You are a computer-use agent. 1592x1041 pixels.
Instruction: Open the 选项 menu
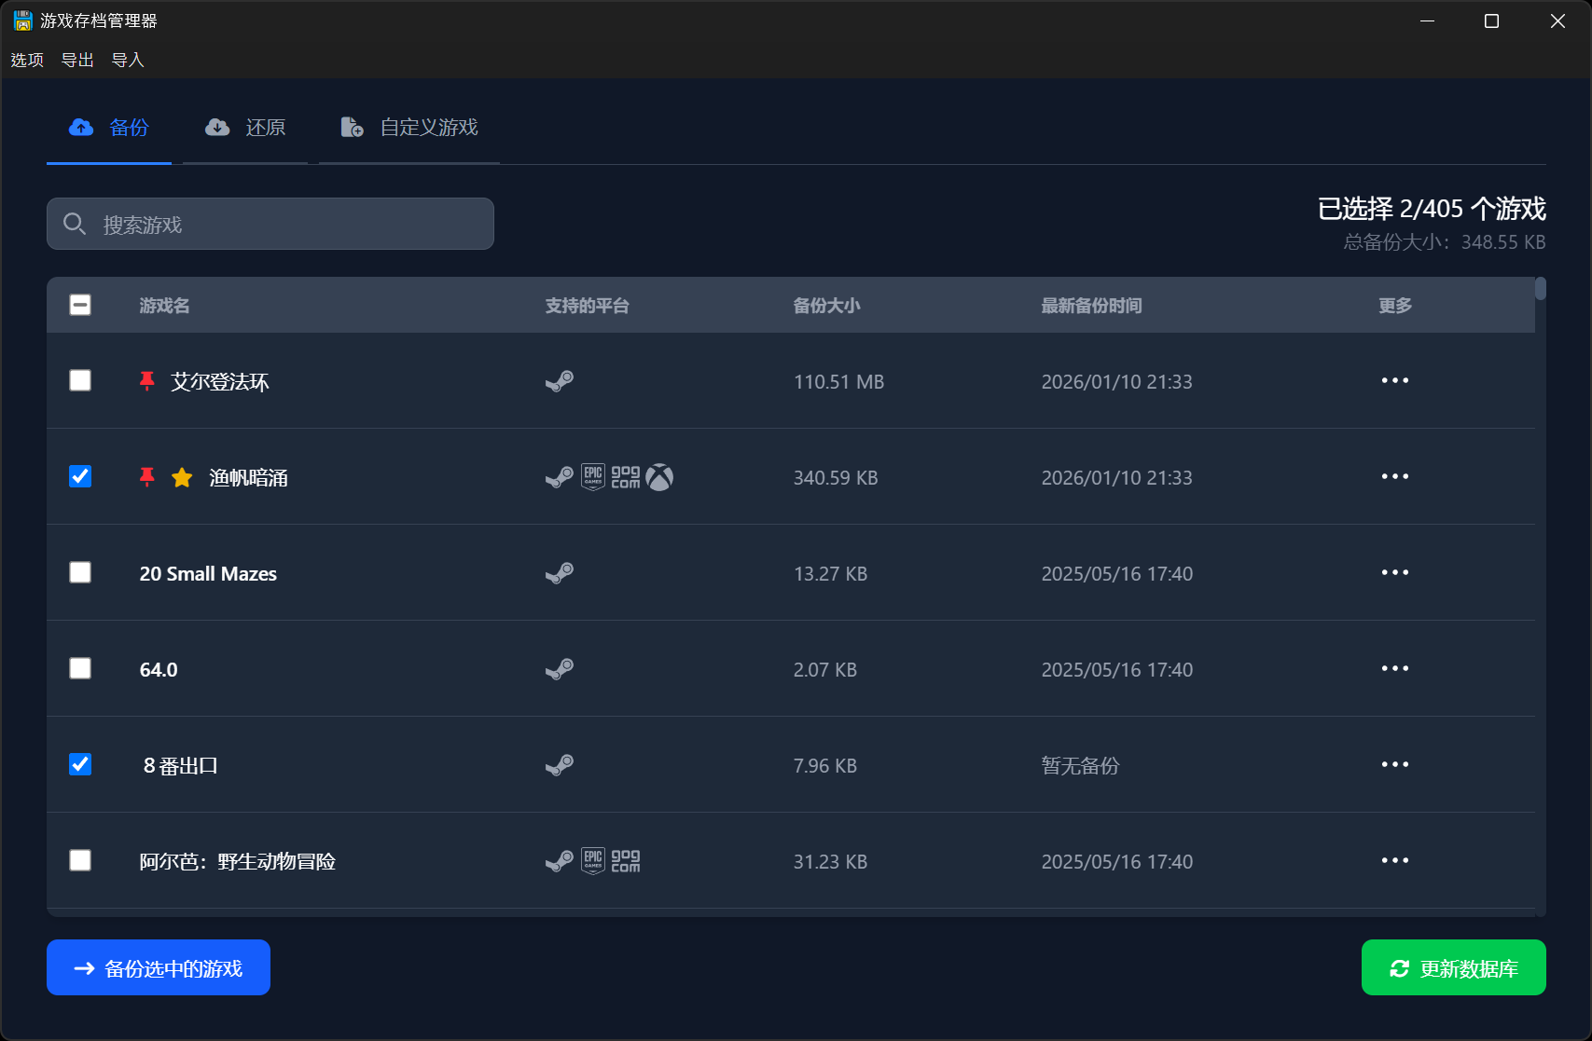27,60
